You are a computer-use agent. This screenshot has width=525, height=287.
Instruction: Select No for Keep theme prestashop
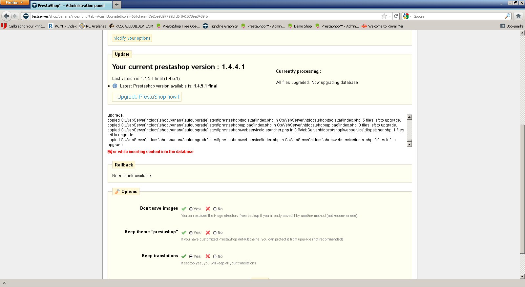[215, 233]
